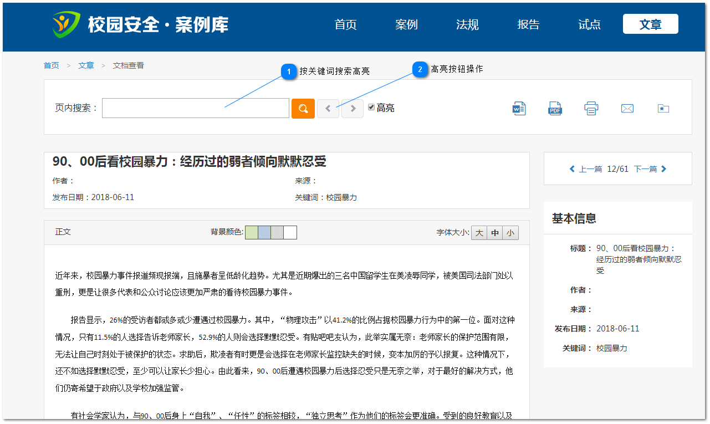Click the orange page search magnifier button
Image resolution: width=710 pixels, height=424 pixels.
click(303, 108)
